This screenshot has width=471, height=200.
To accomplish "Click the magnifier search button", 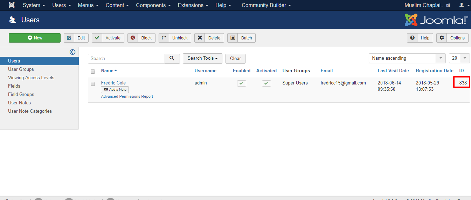I will [x=172, y=58].
